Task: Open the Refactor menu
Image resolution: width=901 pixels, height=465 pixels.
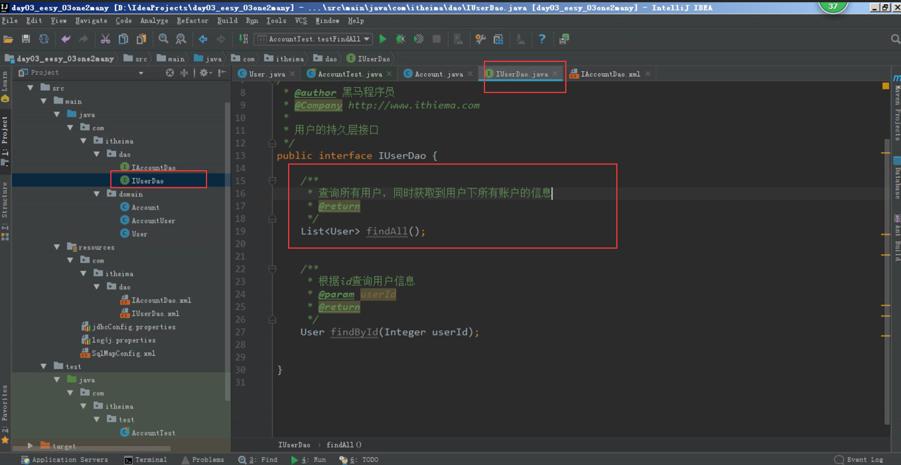Action: click(x=192, y=21)
